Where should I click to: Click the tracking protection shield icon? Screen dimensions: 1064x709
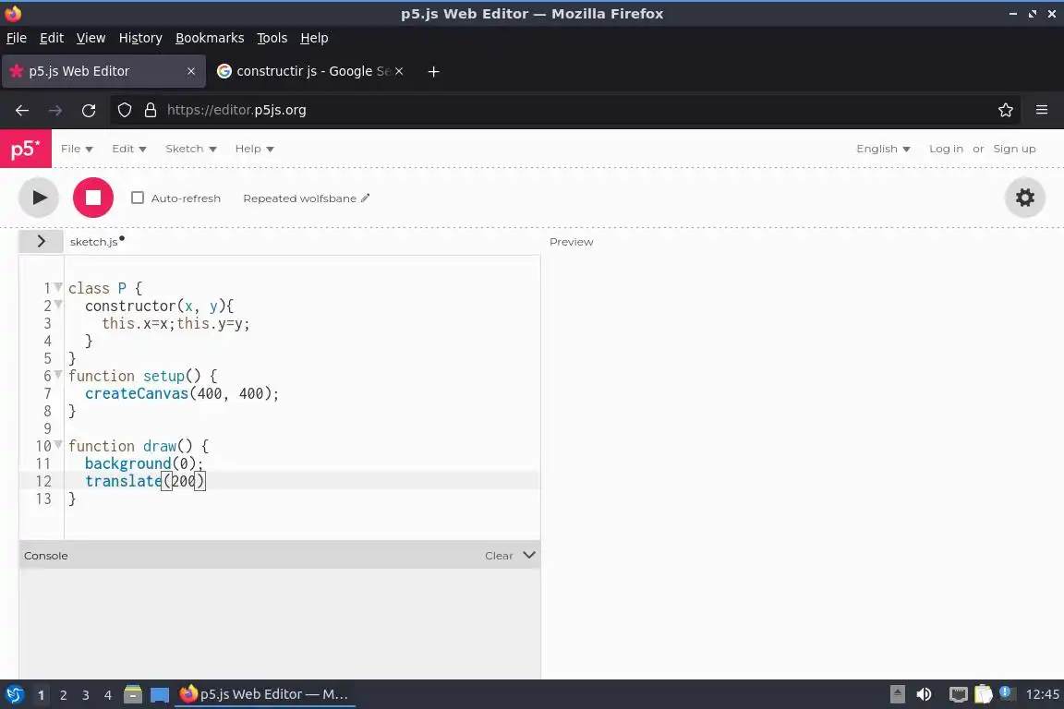click(124, 110)
